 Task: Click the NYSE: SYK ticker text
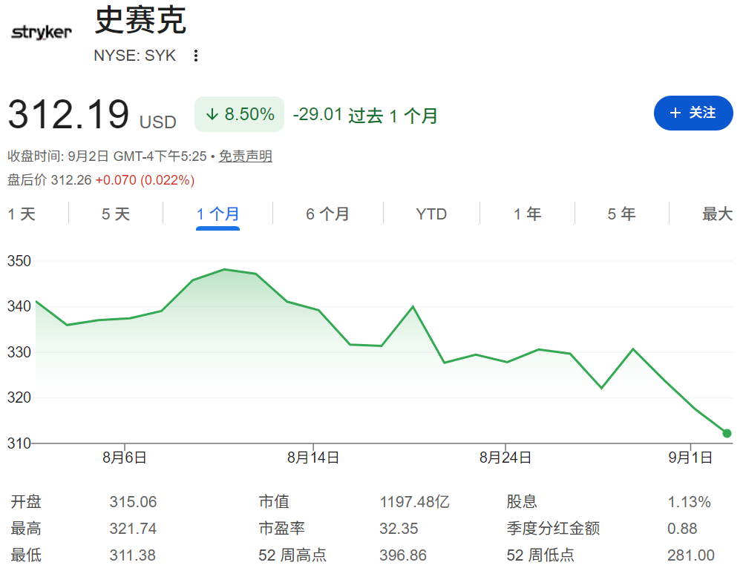(134, 56)
